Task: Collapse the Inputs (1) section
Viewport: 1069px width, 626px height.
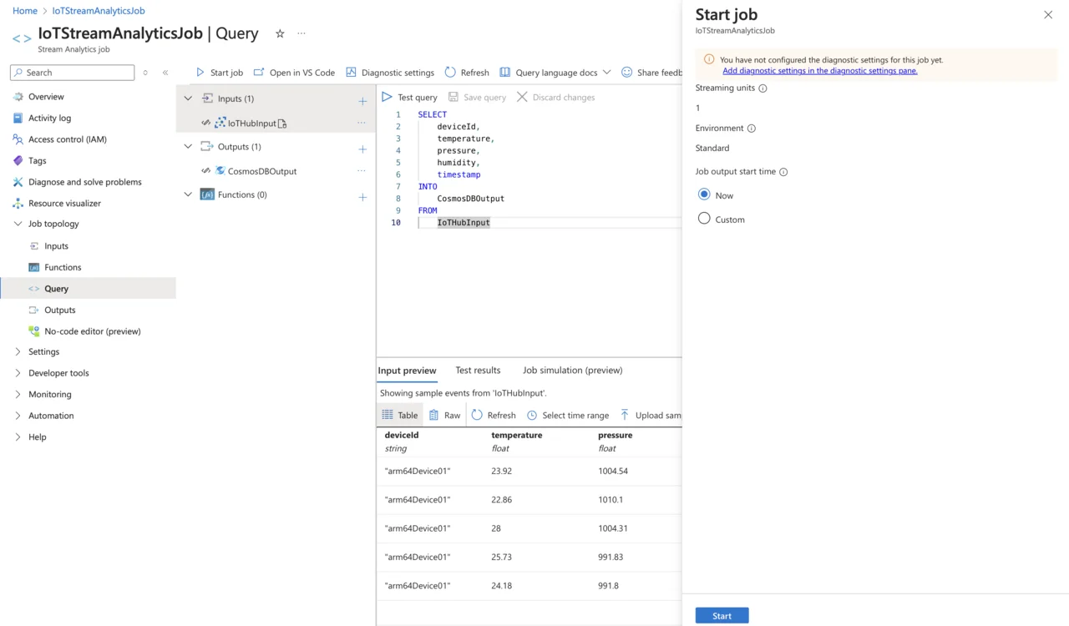Action: pos(188,98)
